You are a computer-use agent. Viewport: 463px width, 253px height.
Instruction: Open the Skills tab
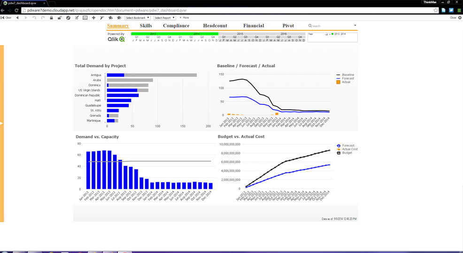coord(146,26)
